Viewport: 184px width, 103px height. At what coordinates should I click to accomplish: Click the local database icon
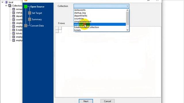click(x=6, y=2)
